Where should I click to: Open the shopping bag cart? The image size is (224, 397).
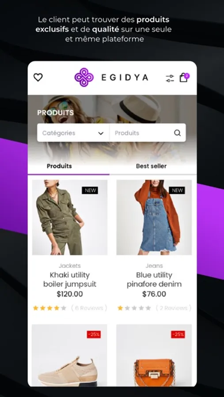(x=183, y=78)
